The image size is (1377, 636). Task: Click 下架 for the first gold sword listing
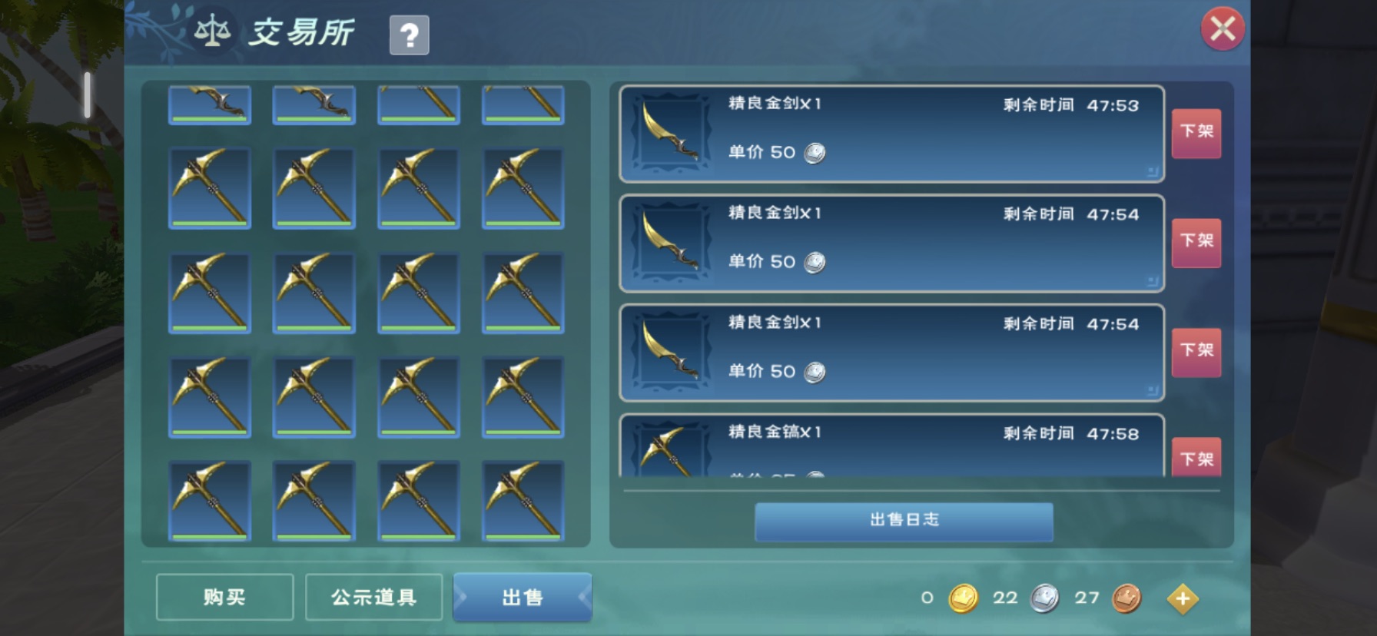(x=1196, y=133)
